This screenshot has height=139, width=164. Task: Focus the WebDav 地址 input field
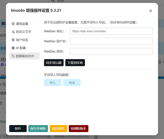click(111, 31)
